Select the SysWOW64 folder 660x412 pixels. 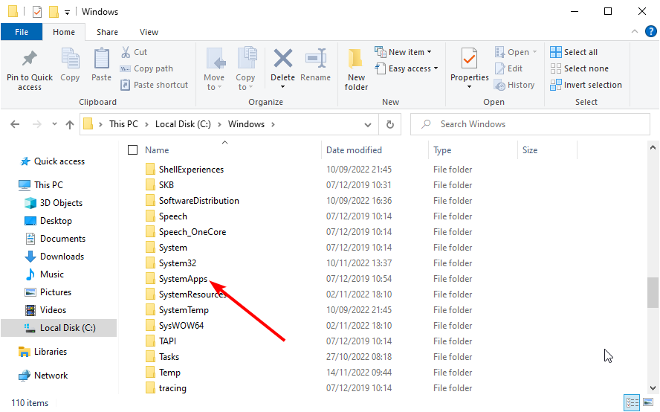[x=181, y=325]
